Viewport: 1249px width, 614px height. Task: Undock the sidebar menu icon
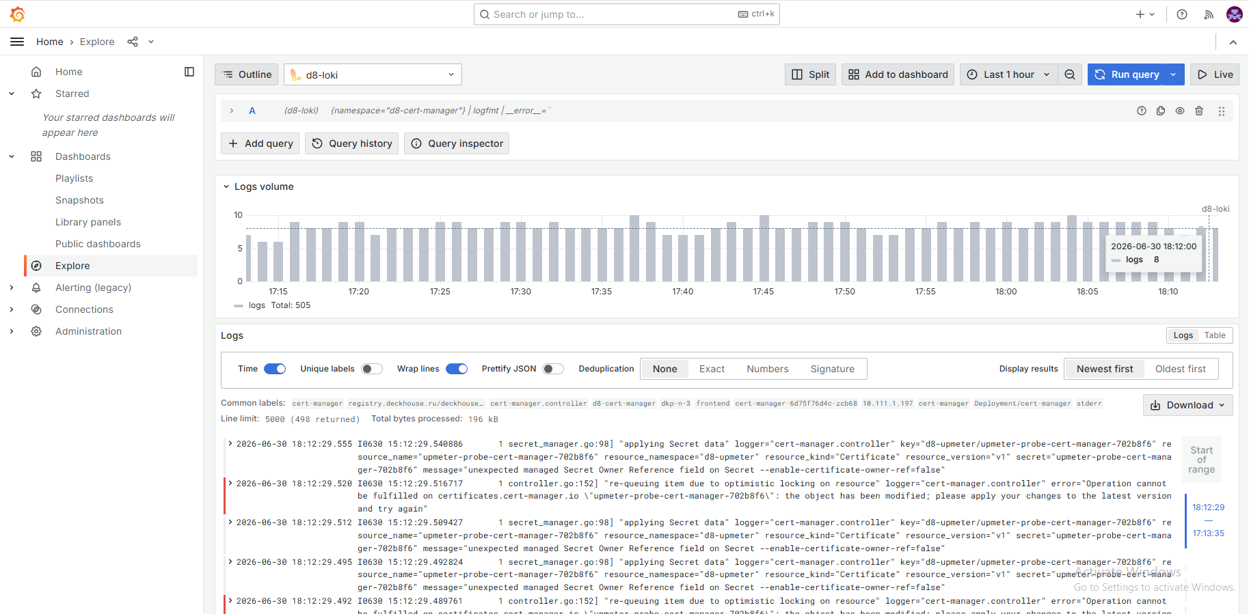[x=189, y=72]
